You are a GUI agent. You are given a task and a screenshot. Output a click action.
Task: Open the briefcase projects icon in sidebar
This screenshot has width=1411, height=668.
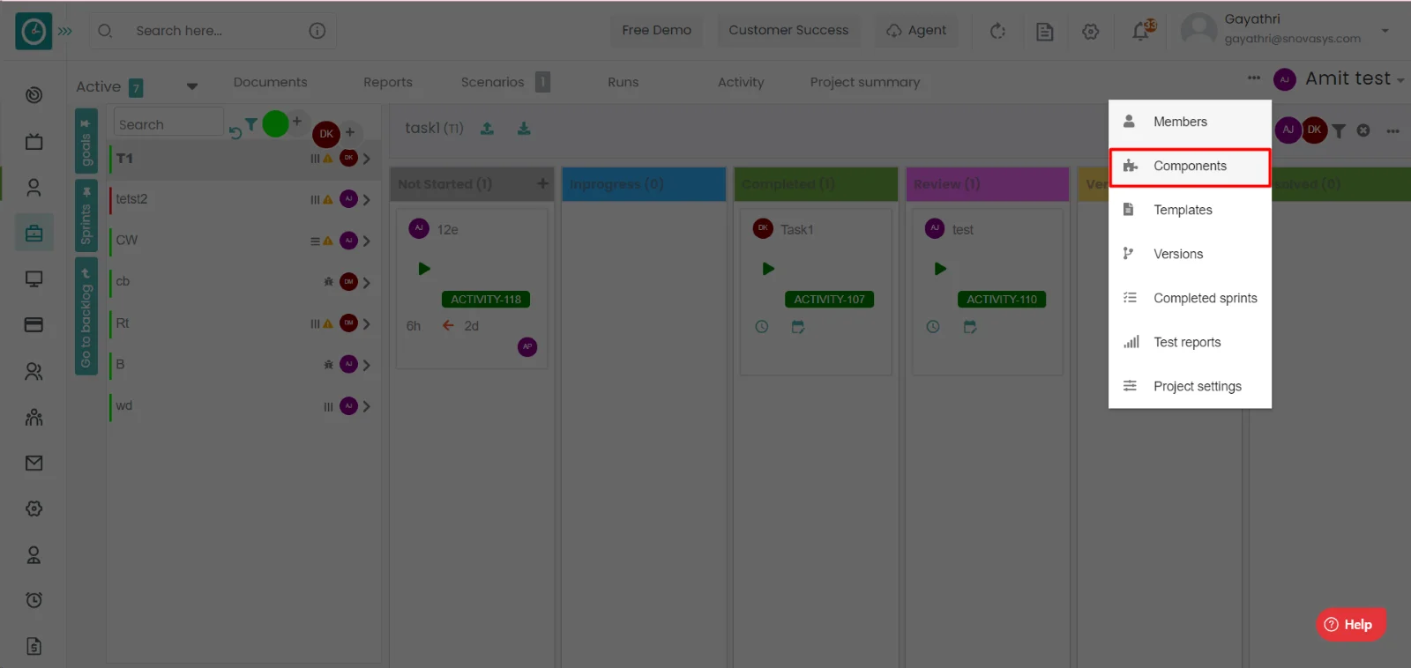pos(34,234)
